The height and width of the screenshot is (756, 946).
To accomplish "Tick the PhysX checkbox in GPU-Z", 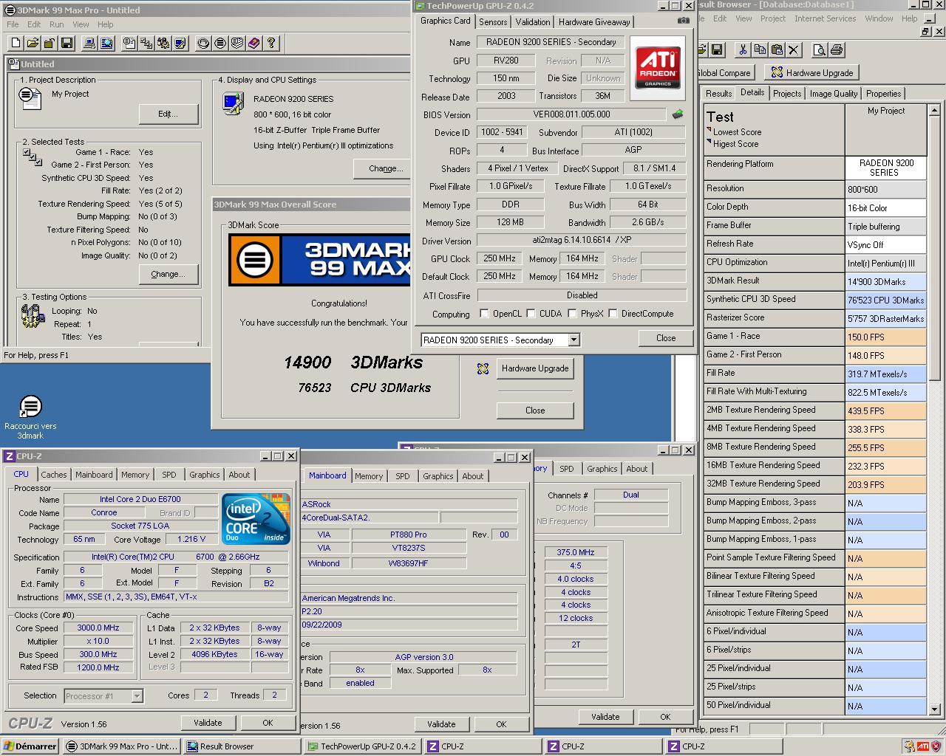I will (572, 314).
